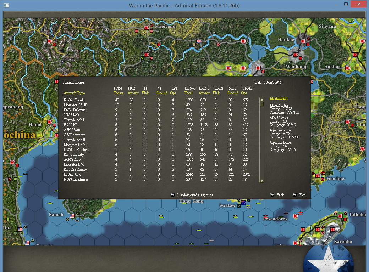Image resolution: width=369 pixels, height=272 pixels.
Task: Maximize the War in the Pacific window
Action: (x=346, y=4)
